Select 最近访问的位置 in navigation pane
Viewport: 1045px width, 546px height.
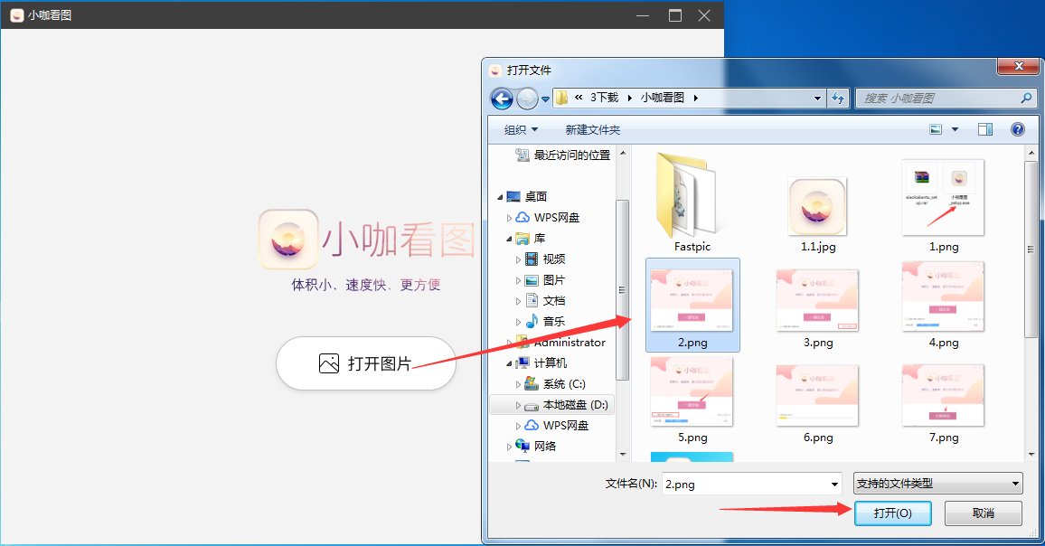click(562, 155)
